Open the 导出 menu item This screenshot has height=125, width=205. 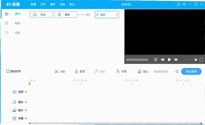72,4
